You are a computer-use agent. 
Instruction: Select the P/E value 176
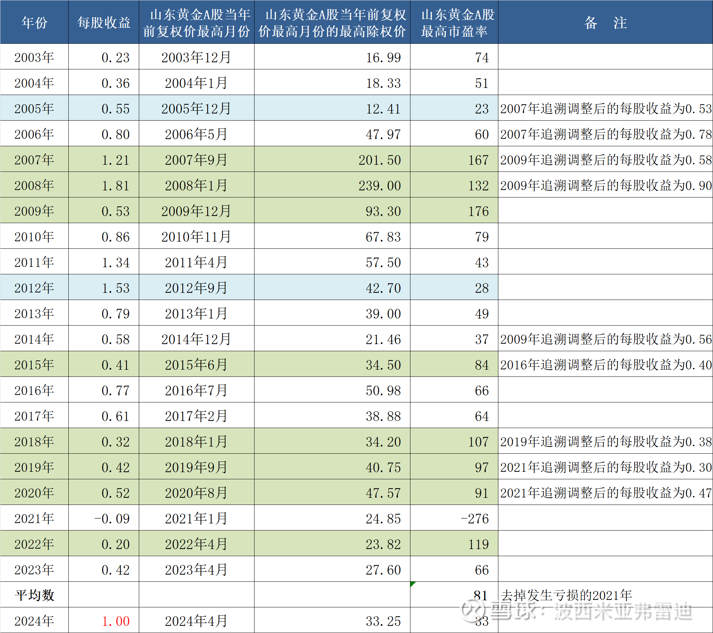click(x=478, y=211)
